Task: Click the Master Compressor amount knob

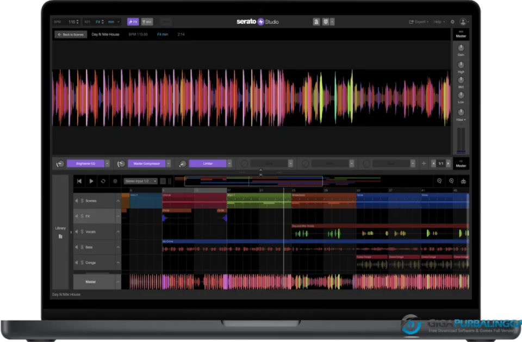Action: [121, 164]
